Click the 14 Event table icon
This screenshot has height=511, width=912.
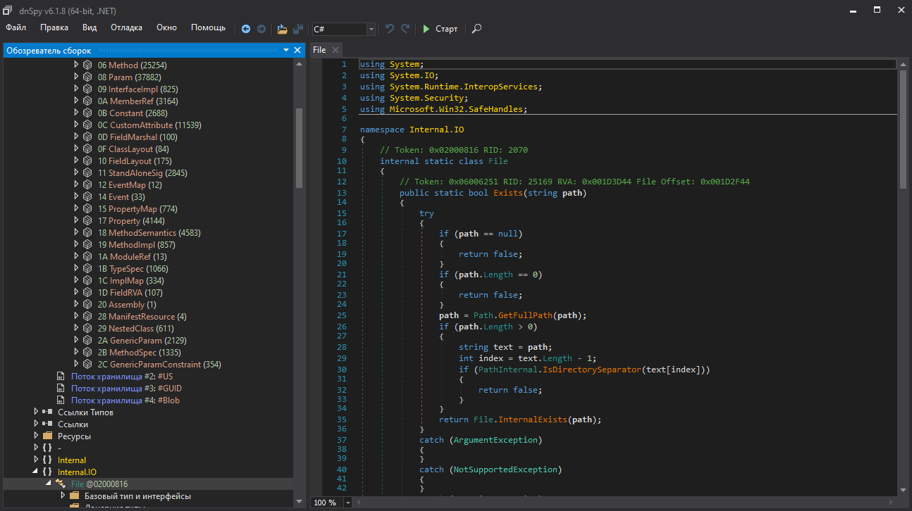[88, 197]
